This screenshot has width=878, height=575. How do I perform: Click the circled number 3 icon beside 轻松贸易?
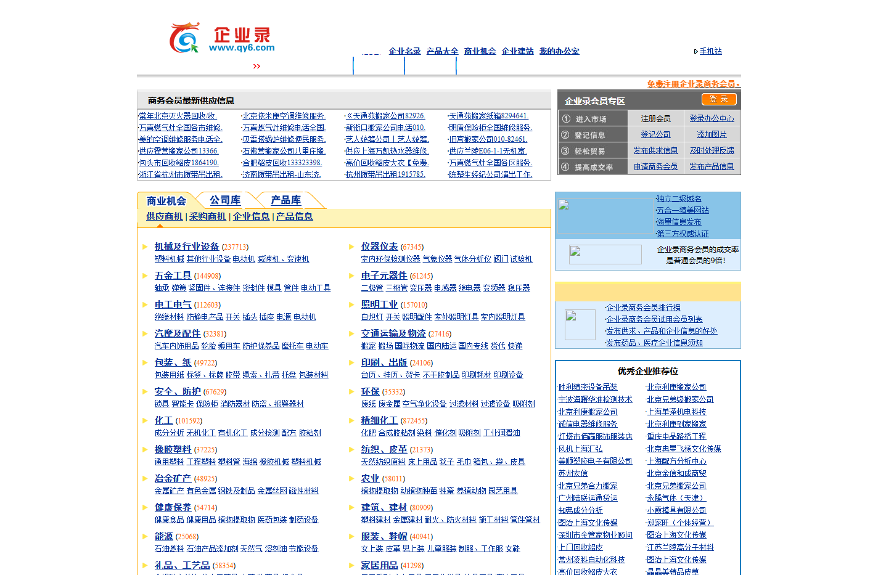(x=565, y=150)
